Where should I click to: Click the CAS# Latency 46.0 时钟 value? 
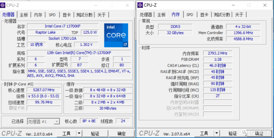pyautogui.click(x=218, y=66)
